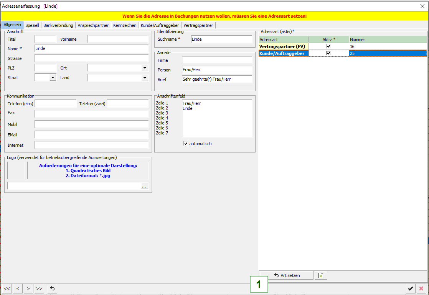Open the Ort dropdown list

144,68
